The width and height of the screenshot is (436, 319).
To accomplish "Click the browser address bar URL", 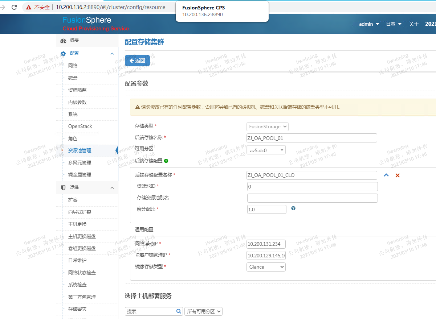I will pyautogui.click(x=111, y=7).
